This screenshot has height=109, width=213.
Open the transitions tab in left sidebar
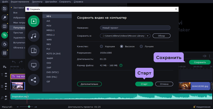pos(5,26)
